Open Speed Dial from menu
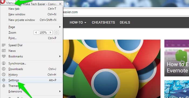Screen dimensions: 189x98 35,45
